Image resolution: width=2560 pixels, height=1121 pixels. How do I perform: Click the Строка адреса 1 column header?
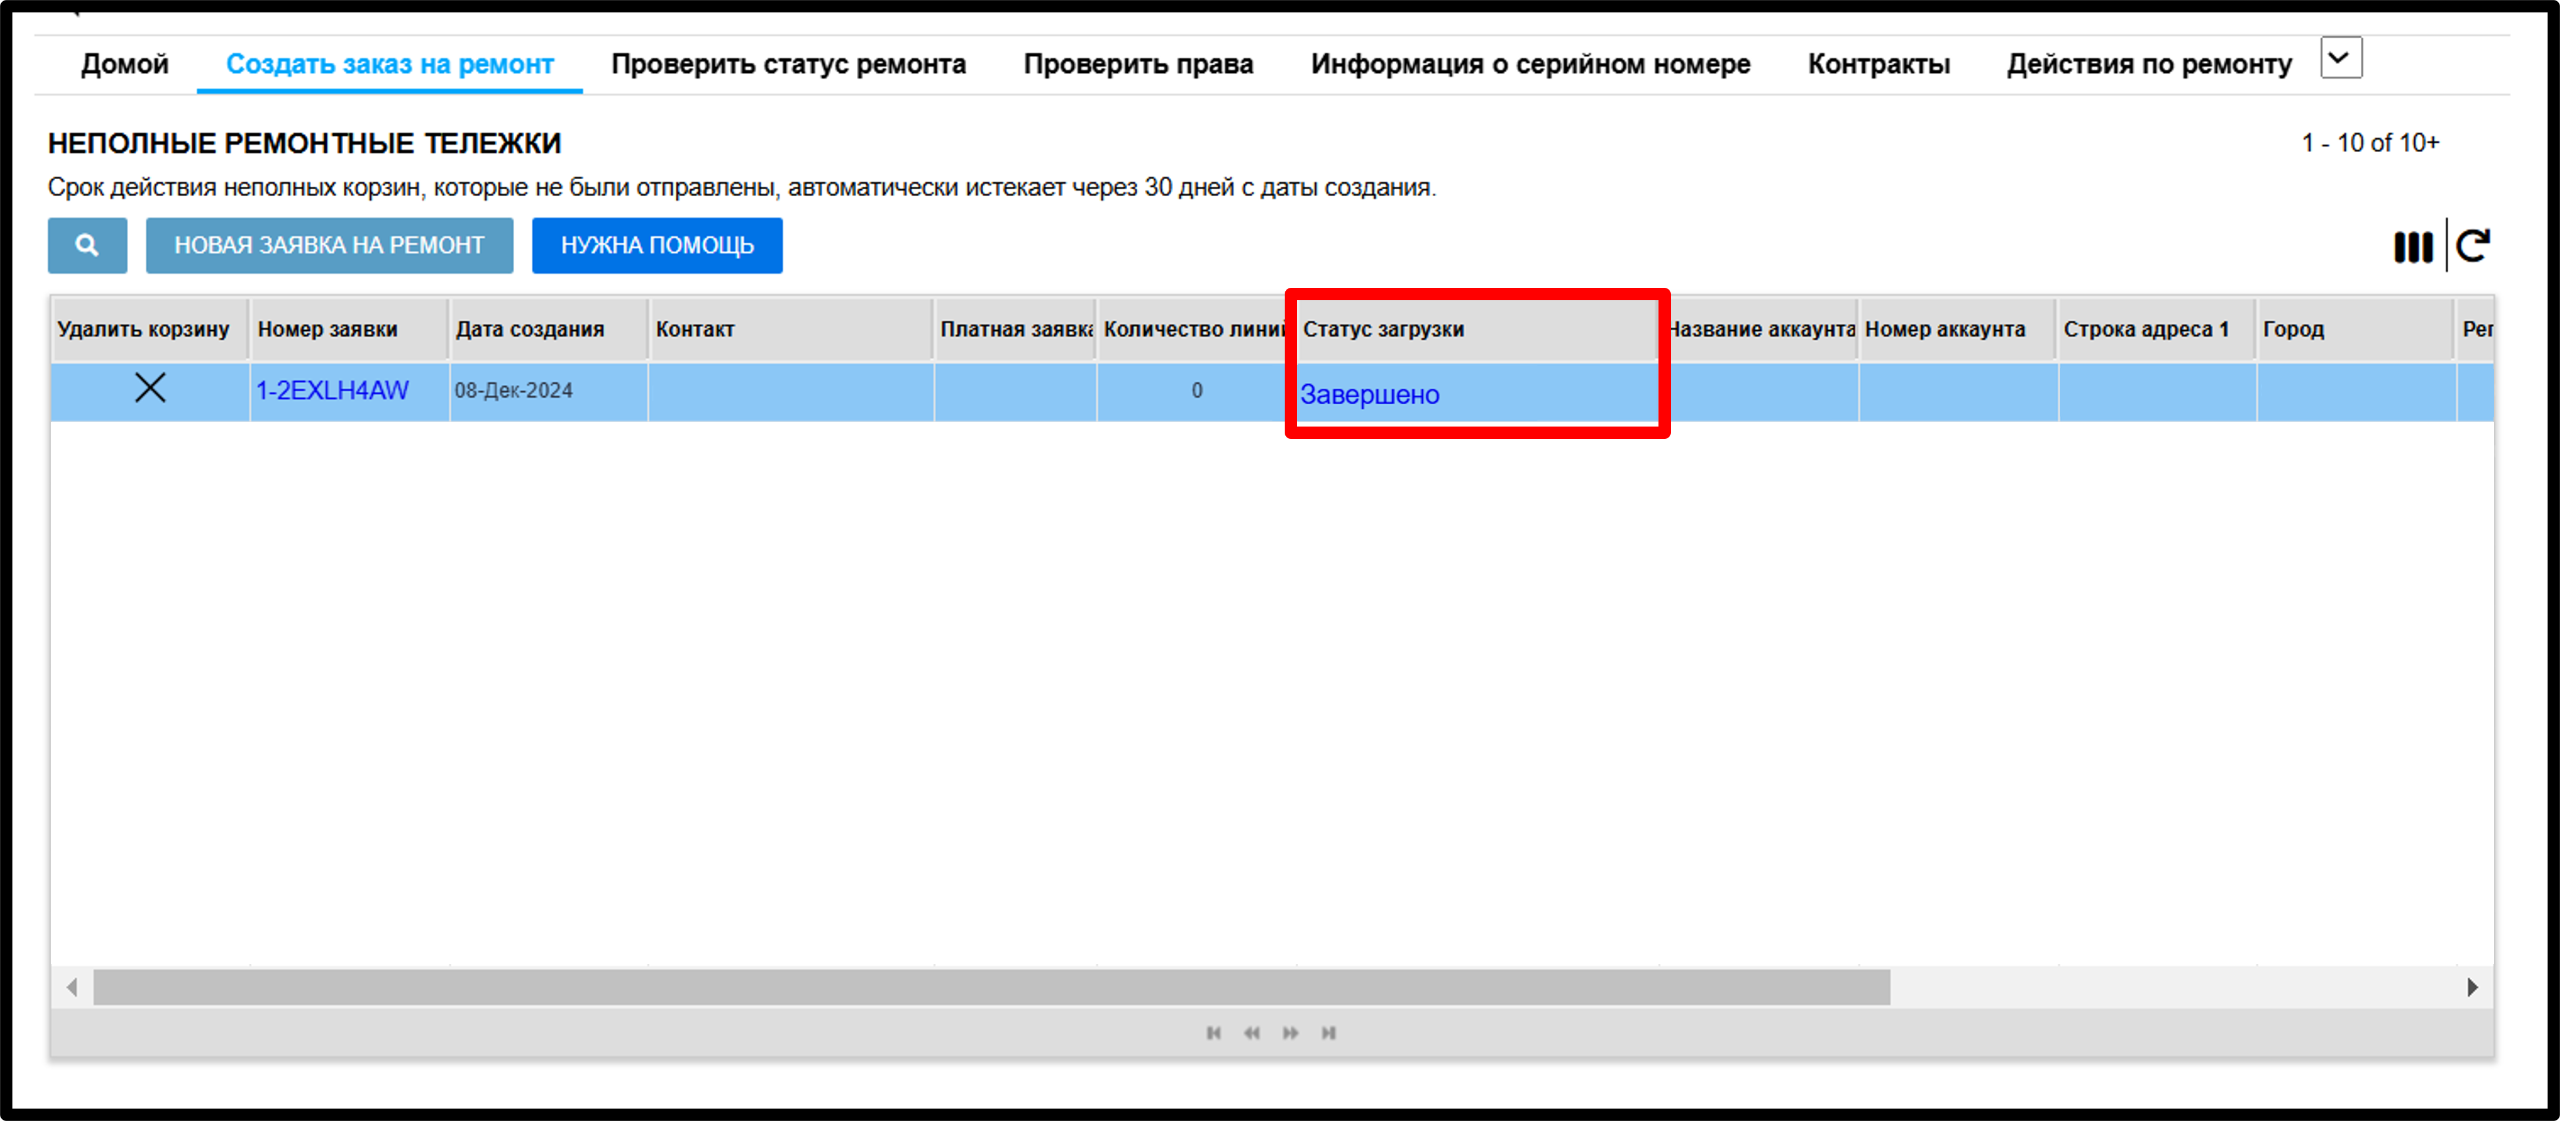(x=2156, y=329)
